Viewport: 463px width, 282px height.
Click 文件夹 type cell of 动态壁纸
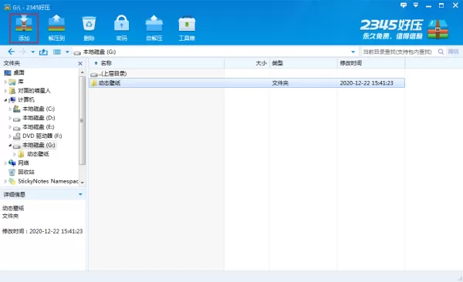point(280,83)
